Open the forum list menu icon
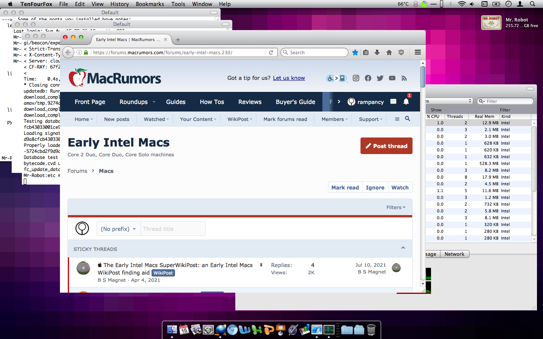Viewport: 543px width, 339px height. (397, 119)
